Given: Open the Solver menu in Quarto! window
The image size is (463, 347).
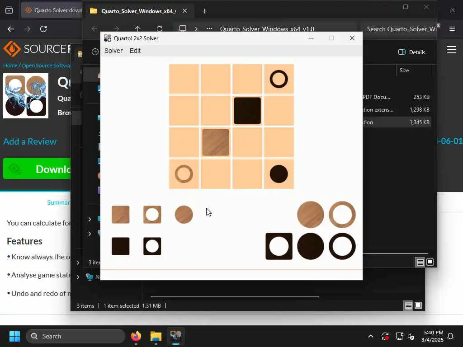Looking at the screenshot, I should point(113,51).
